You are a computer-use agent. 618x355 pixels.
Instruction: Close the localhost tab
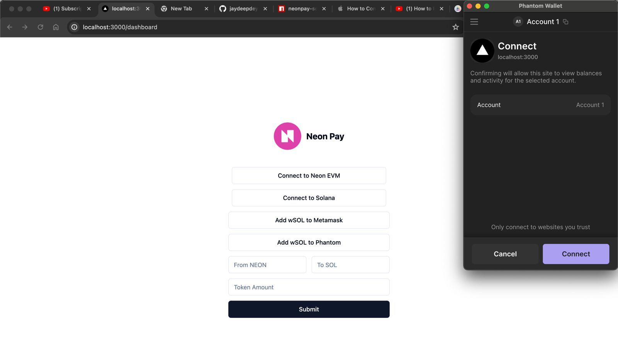(x=148, y=8)
